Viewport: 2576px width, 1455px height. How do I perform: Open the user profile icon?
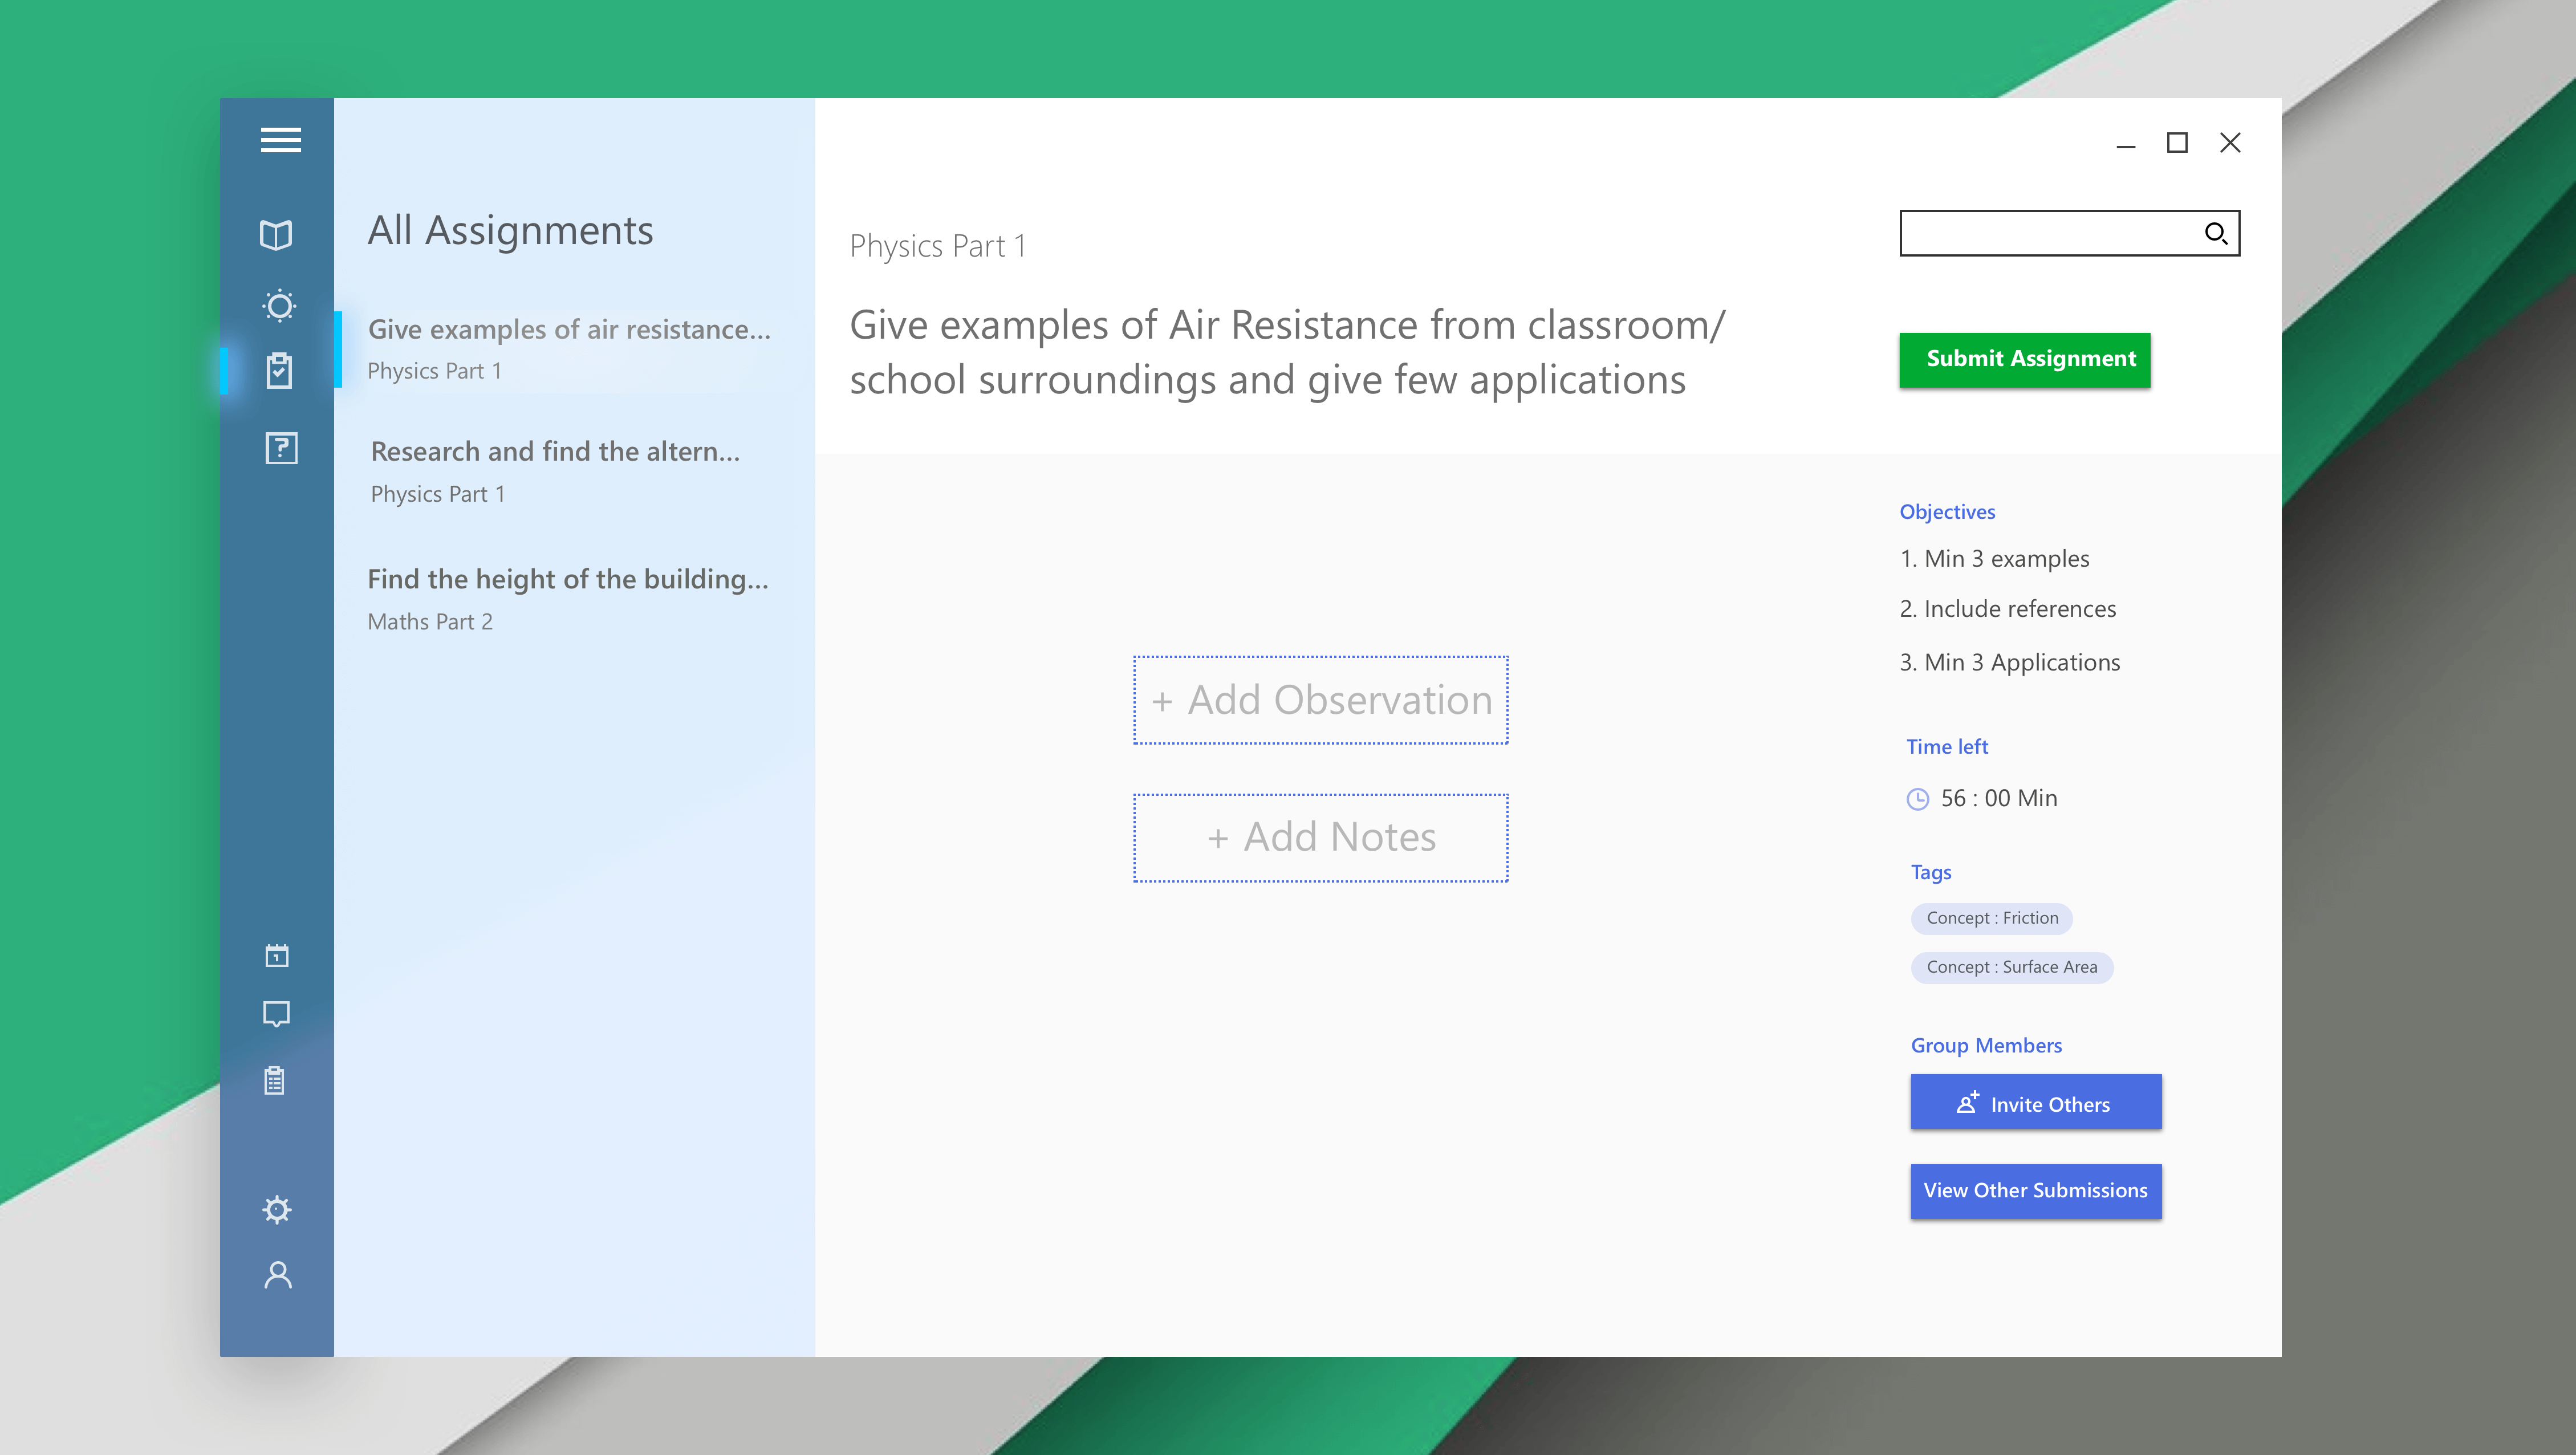pyautogui.click(x=278, y=1275)
